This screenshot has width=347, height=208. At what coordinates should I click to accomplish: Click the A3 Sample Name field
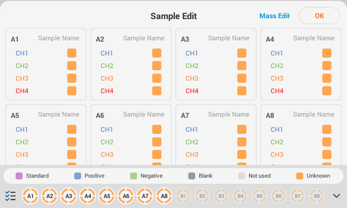229,38
